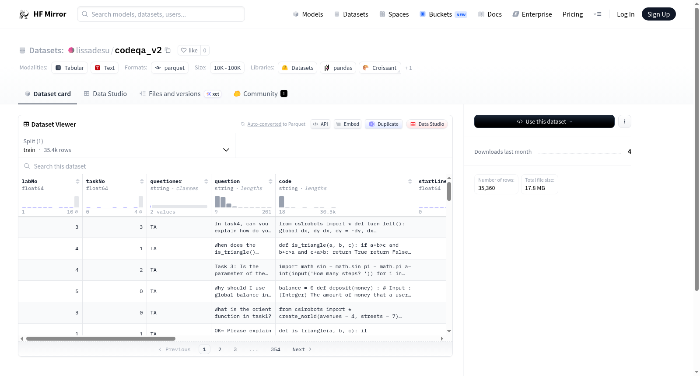The height and width of the screenshot is (376, 700).
Task: Sort the code column
Action: coord(410,181)
